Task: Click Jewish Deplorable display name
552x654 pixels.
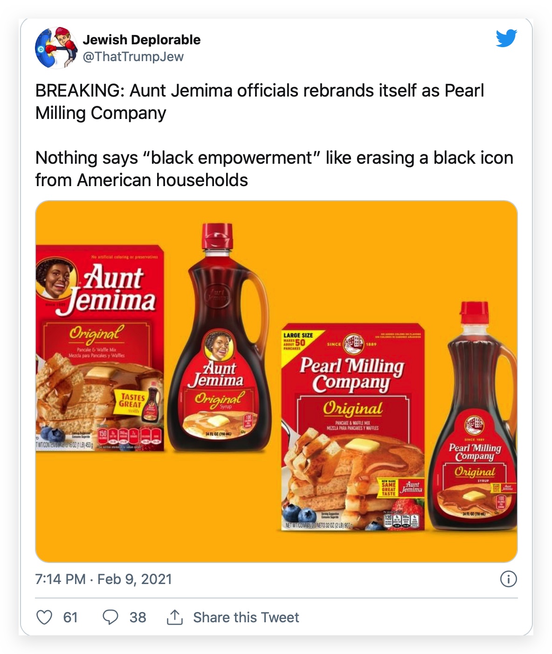Action: 142,40
